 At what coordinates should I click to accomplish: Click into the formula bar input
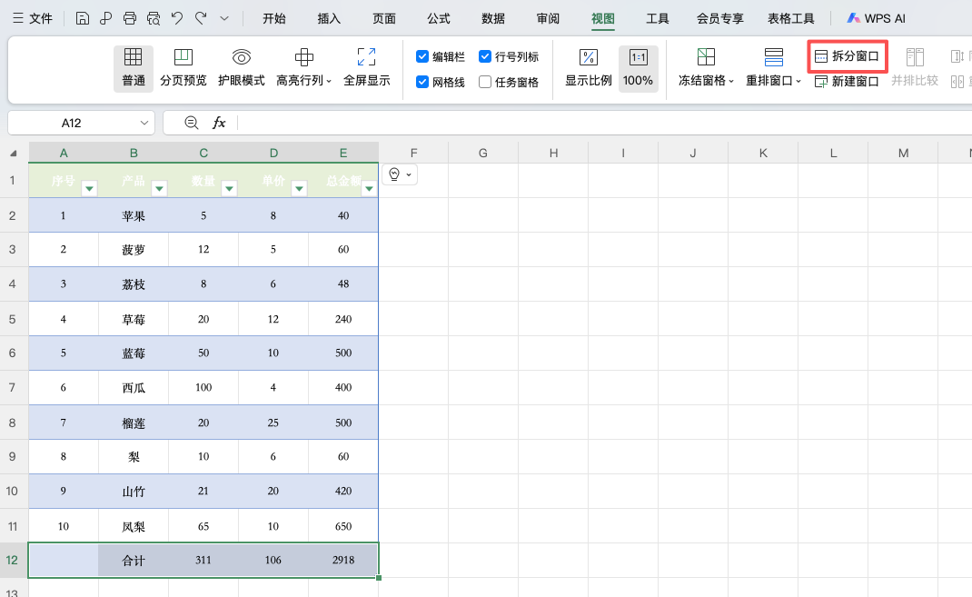(604, 123)
